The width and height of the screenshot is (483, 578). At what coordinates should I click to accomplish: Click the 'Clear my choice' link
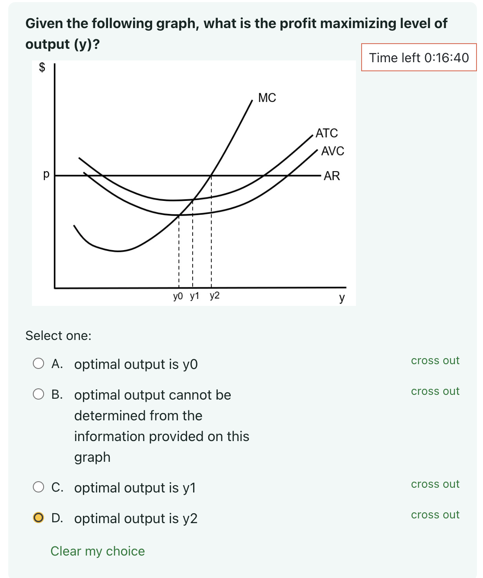coord(97,551)
